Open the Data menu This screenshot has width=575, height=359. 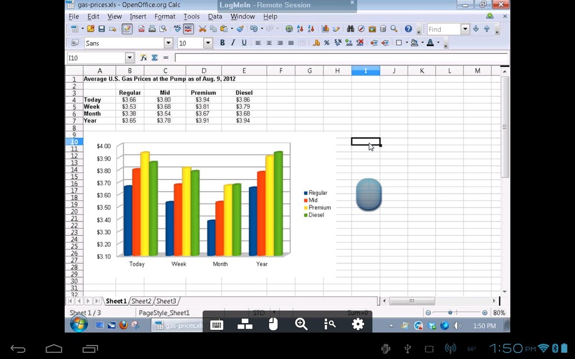point(215,16)
